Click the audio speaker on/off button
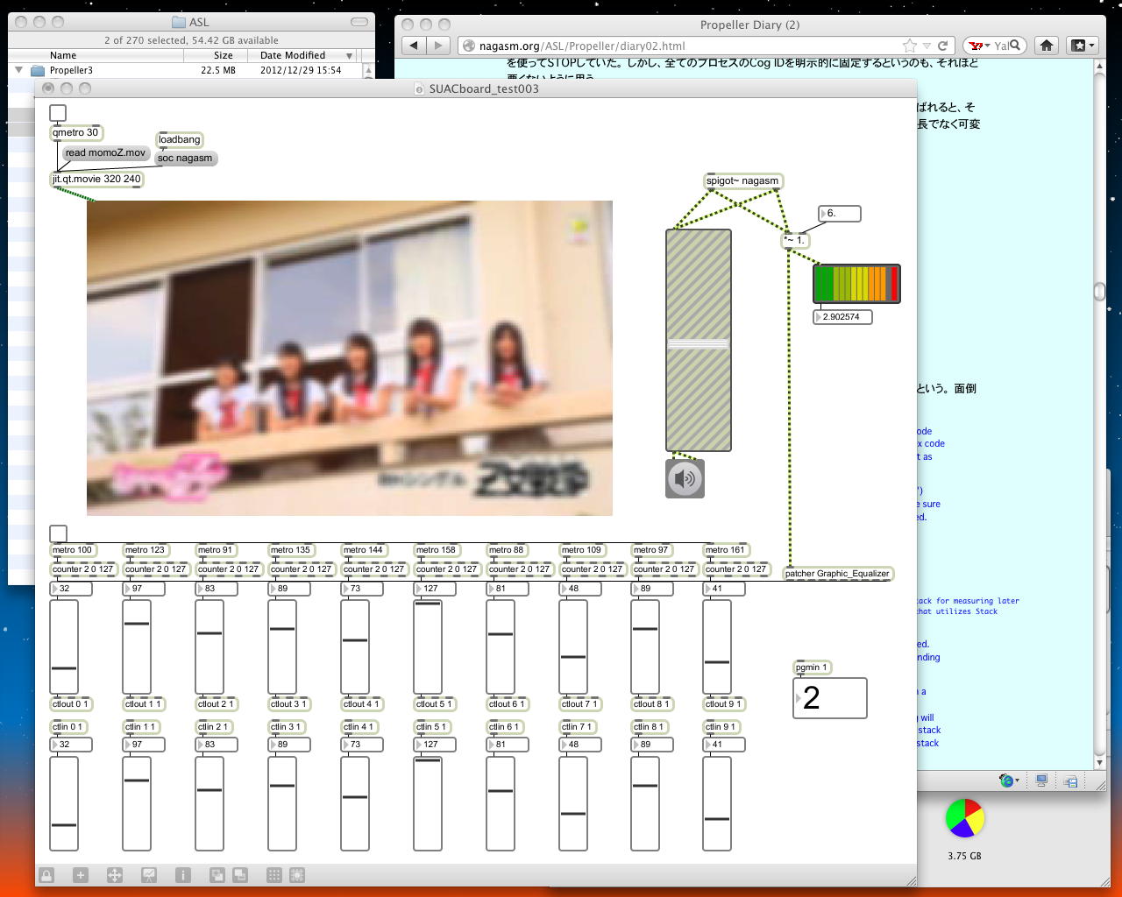The width and height of the screenshot is (1122, 897). tap(685, 478)
